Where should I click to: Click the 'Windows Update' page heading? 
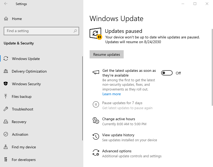coord(116,18)
